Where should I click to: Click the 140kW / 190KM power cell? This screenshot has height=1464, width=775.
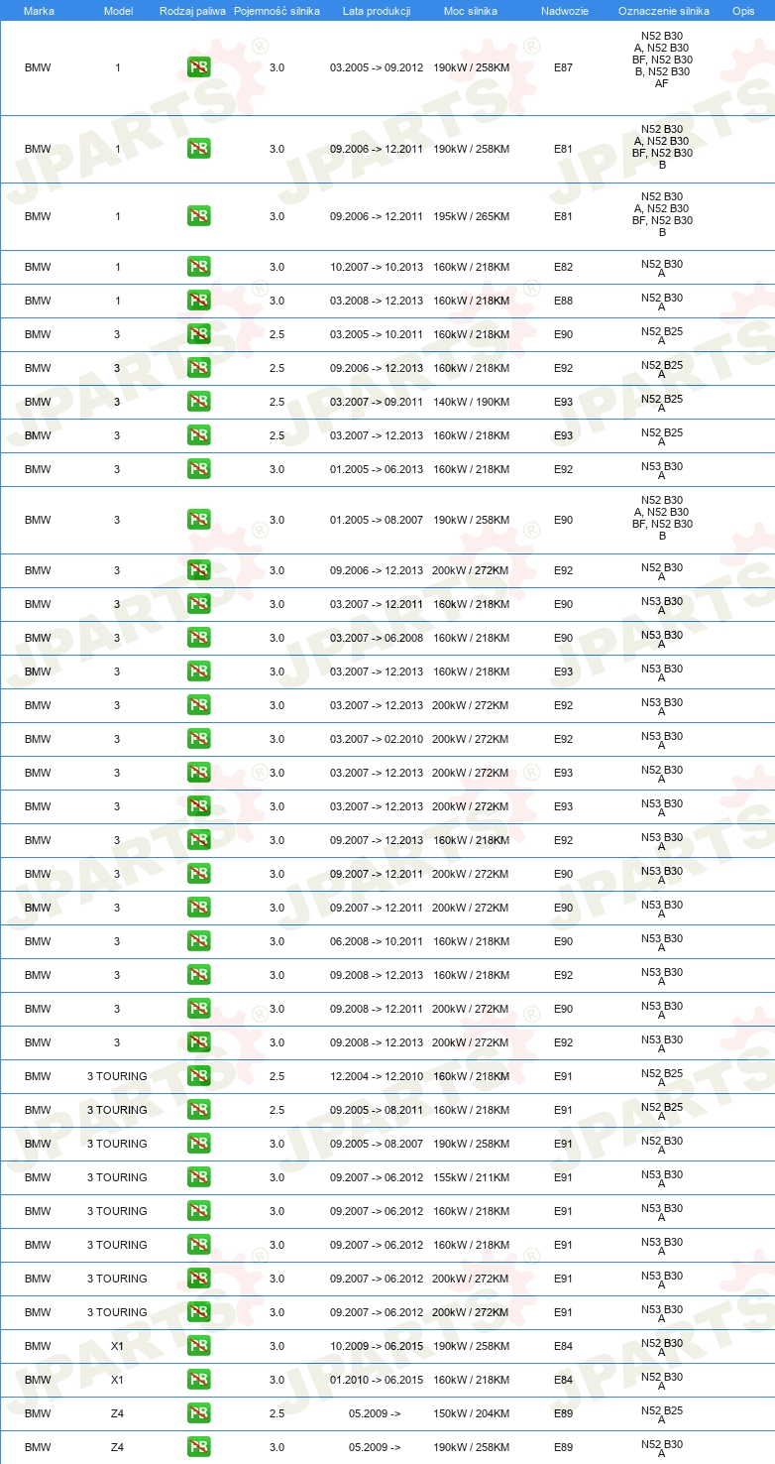(471, 402)
